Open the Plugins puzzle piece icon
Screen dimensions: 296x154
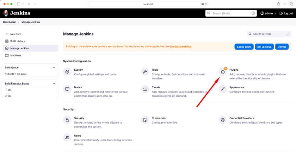223,72
